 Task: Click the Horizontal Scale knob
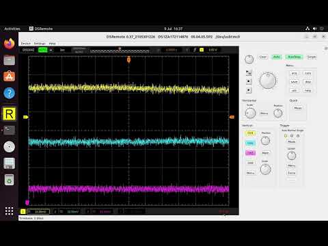250,113
